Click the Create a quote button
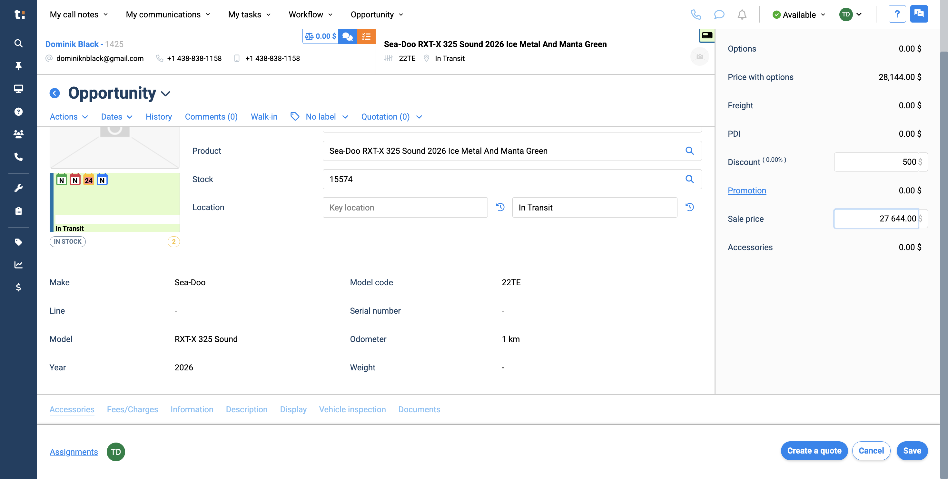 pyautogui.click(x=814, y=451)
